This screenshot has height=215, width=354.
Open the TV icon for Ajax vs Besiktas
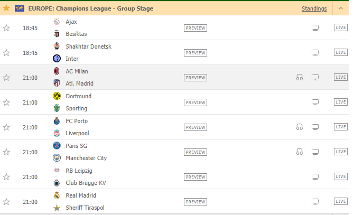point(315,28)
